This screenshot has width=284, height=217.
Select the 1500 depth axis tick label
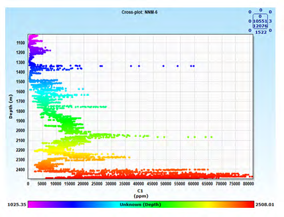[21, 82]
